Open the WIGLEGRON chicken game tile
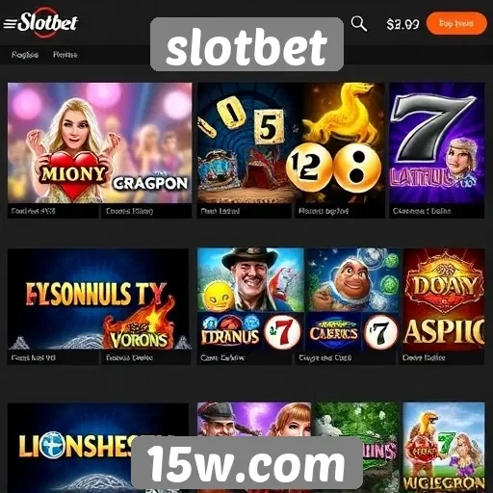 [444, 448]
